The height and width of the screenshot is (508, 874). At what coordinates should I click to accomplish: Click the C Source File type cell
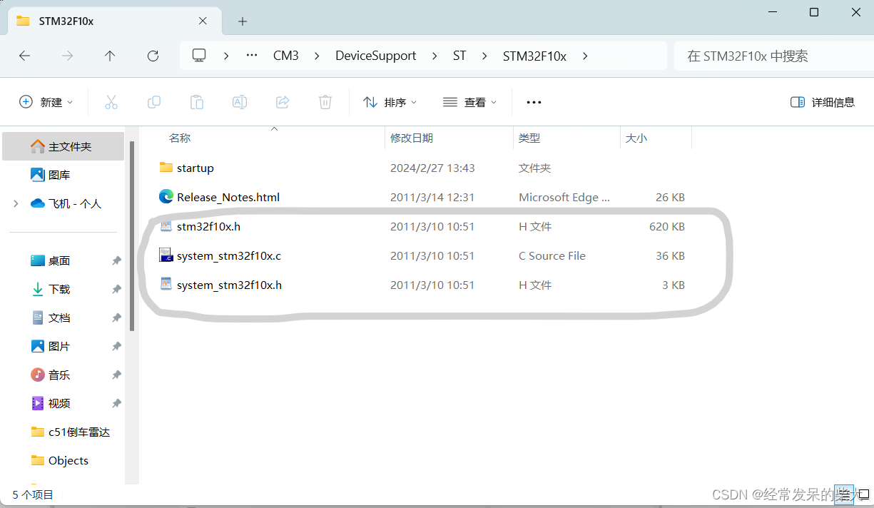pos(552,255)
